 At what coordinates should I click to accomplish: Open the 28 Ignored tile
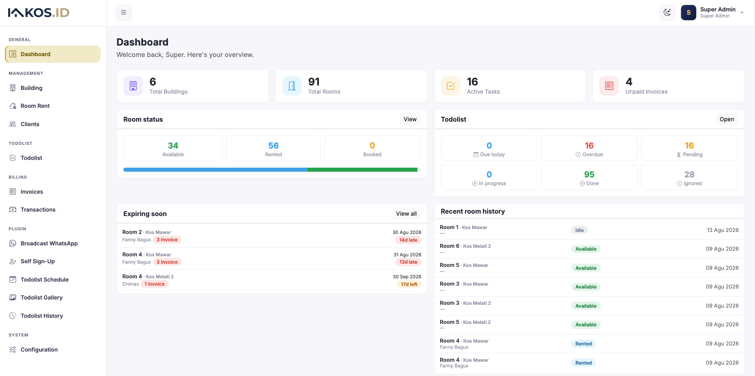point(689,177)
